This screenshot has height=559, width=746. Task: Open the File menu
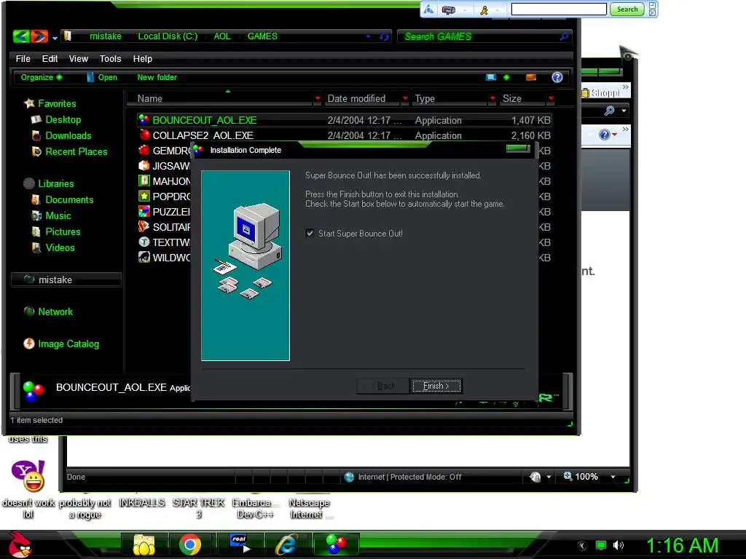point(23,58)
